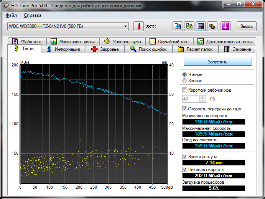
Task: Click the access time 7.14 мс value
Action: click(x=214, y=163)
